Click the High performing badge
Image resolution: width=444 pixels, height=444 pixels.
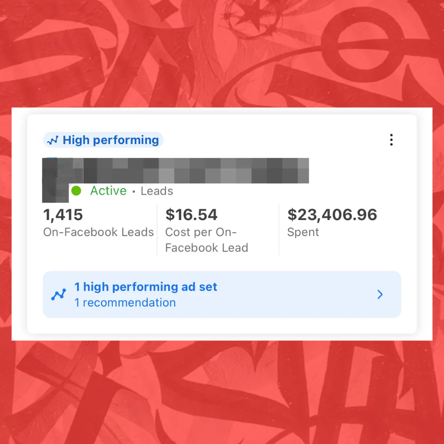pos(103,140)
